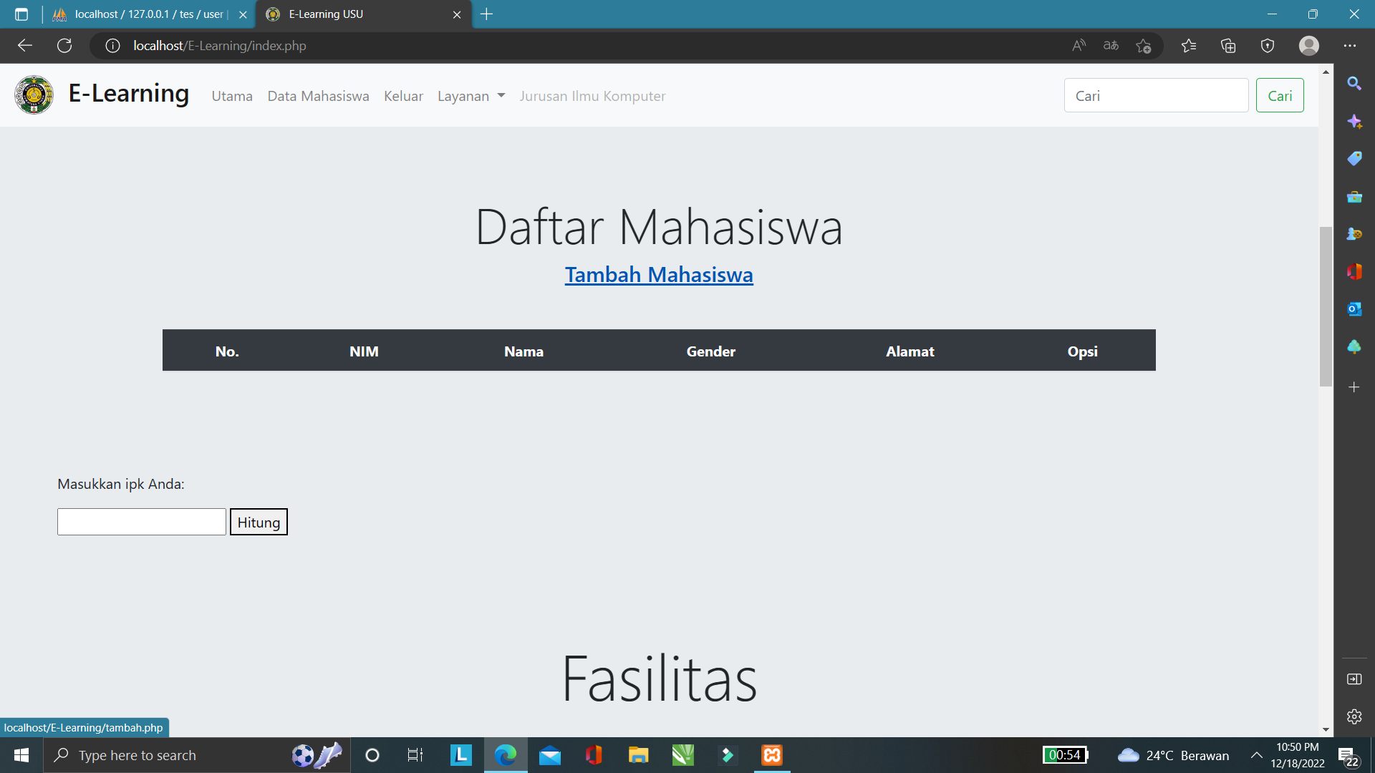Expand the Layanan dropdown menu

[x=471, y=96]
